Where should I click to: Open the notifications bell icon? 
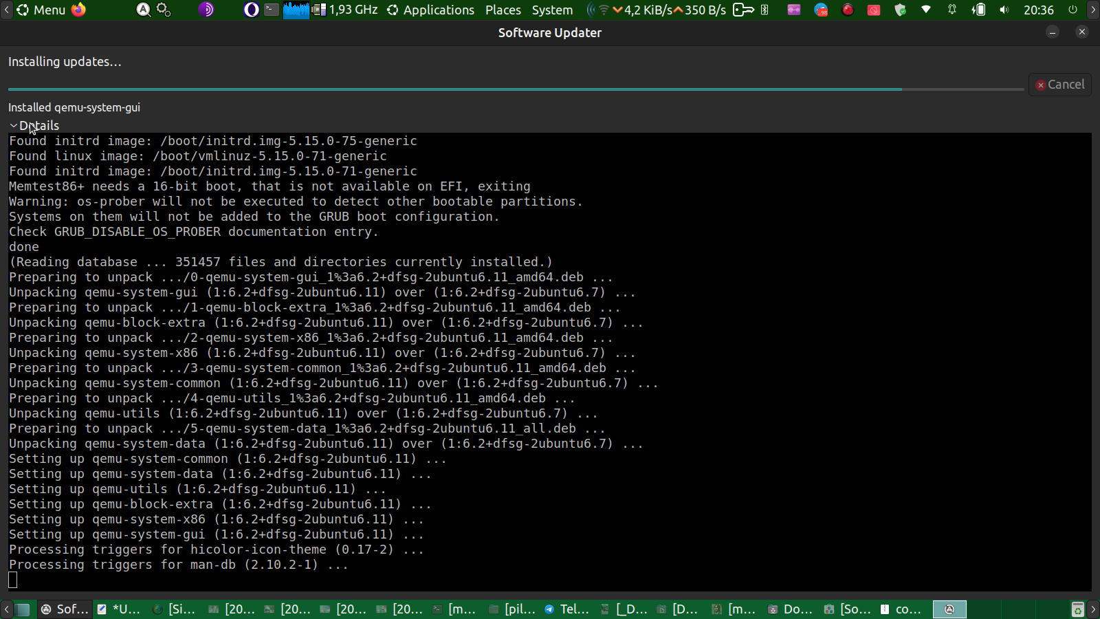pyautogui.click(x=952, y=10)
